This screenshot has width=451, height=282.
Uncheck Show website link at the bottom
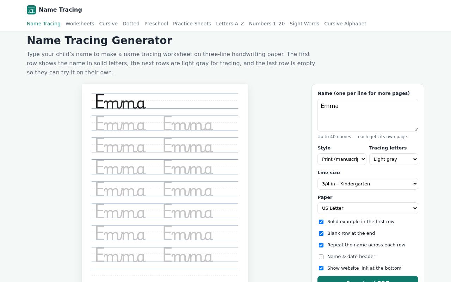click(321, 268)
